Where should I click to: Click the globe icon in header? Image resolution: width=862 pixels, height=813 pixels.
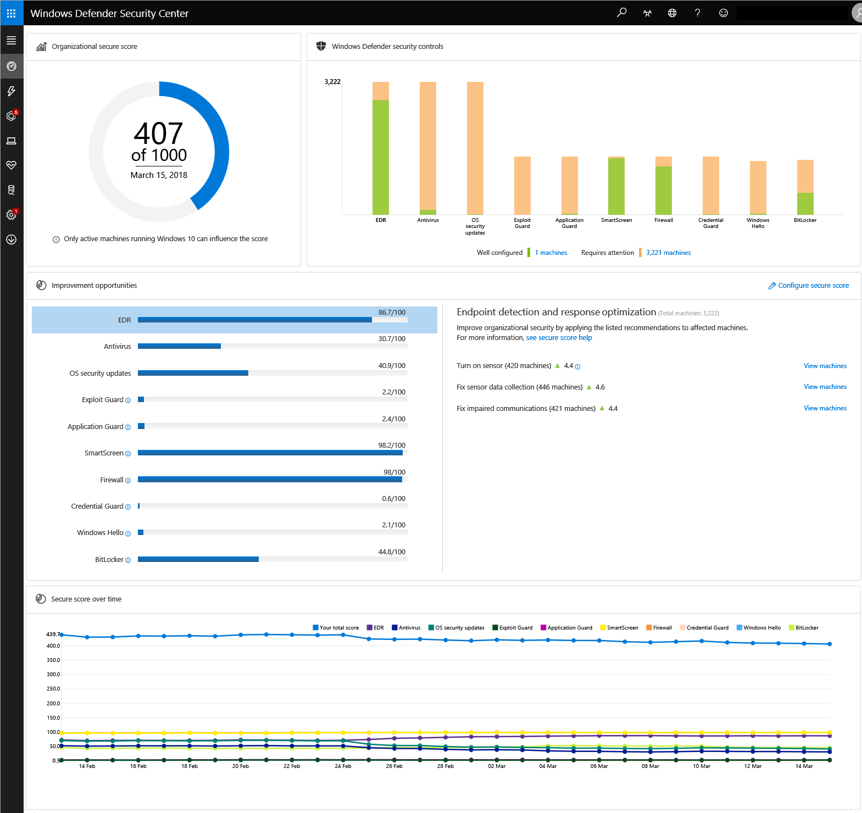[672, 13]
